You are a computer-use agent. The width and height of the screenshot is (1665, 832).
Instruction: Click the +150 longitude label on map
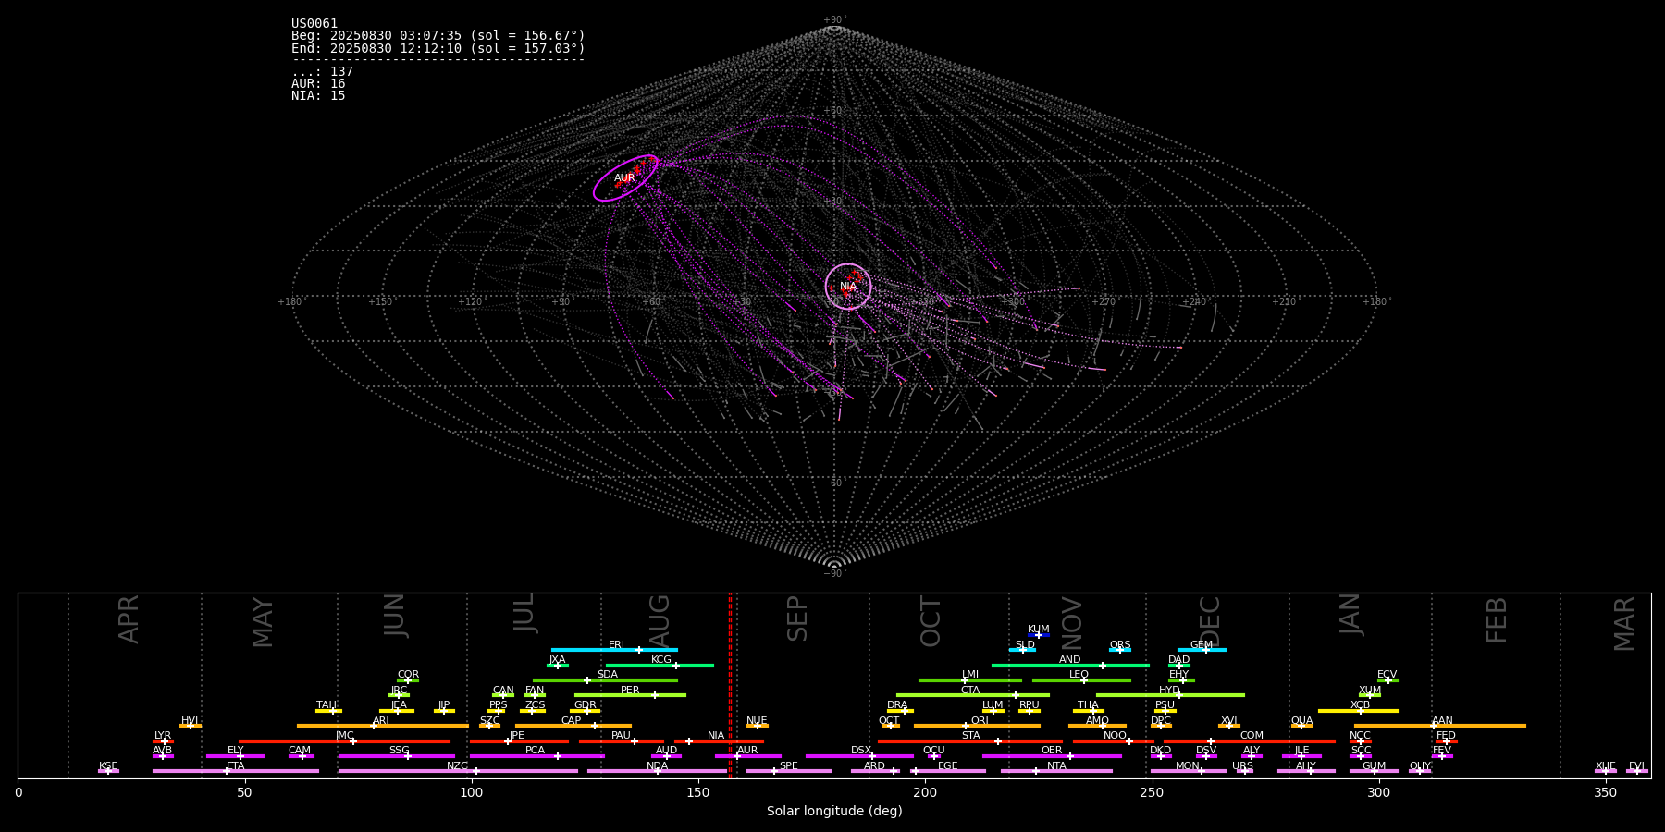[x=380, y=302]
